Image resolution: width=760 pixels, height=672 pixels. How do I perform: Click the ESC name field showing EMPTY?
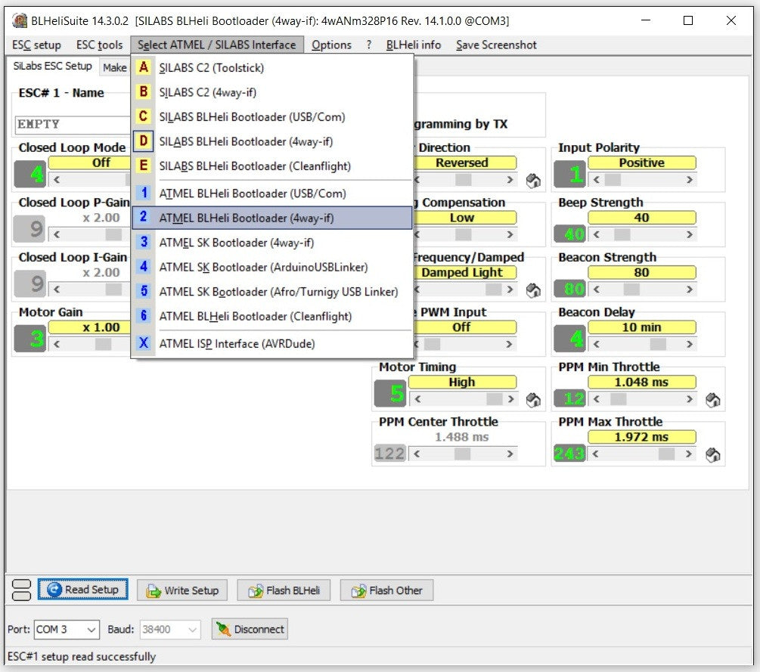[x=72, y=124]
